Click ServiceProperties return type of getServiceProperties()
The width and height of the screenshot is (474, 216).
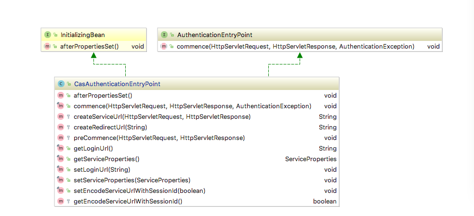(x=311, y=159)
